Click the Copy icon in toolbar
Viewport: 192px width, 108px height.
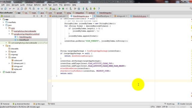[x=22, y=9]
